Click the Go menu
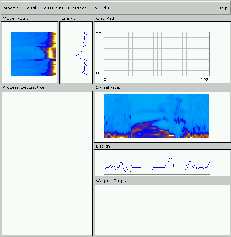Image resolution: width=231 pixels, height=237 pixels. [94, 8]
